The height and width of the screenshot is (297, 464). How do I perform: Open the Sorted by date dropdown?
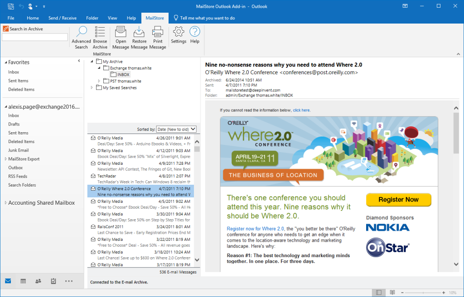coord(176,129)
